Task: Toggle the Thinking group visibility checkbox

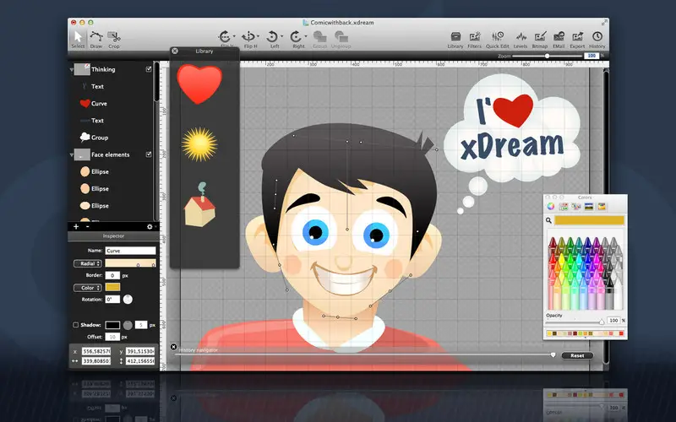Action: coord(149,69)
